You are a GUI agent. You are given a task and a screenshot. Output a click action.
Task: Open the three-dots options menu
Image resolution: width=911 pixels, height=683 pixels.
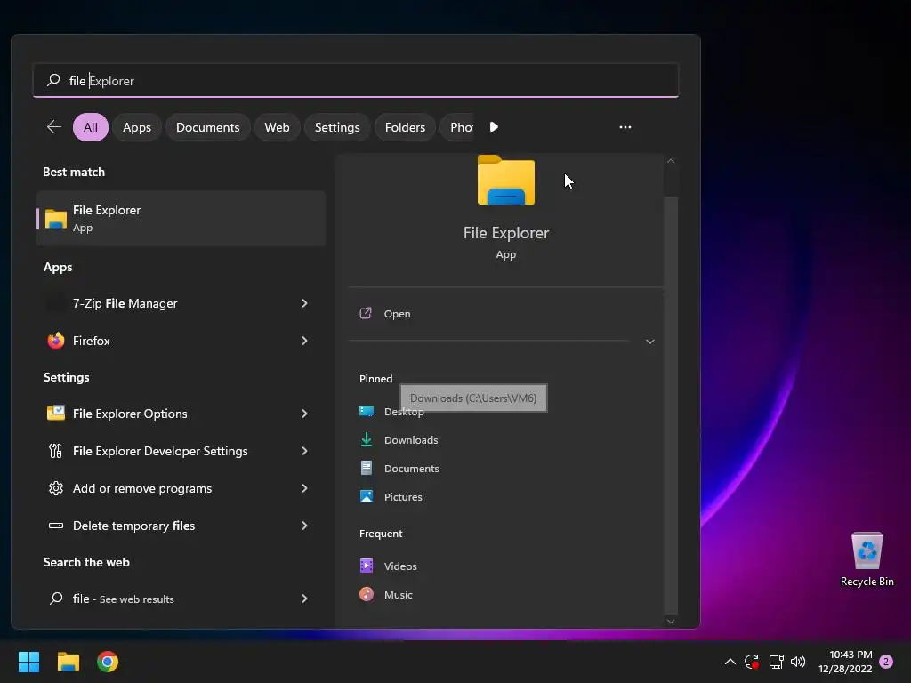[x=625, y=126]
